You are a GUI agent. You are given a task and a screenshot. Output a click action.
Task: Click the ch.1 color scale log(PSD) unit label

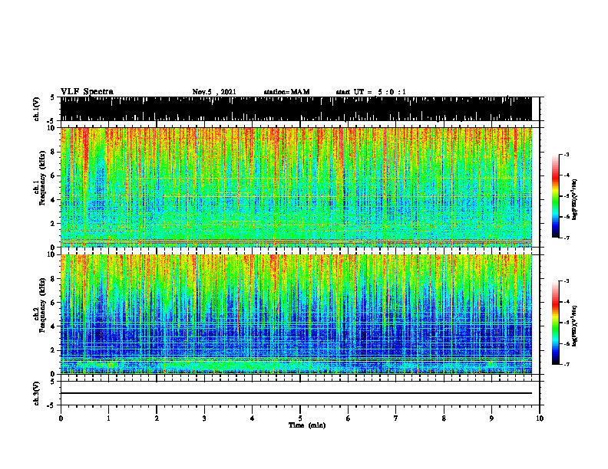tap(575, 199)
